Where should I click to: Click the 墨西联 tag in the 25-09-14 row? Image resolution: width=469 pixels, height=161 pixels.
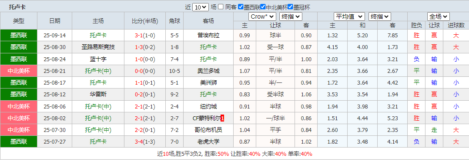[19, 36]
